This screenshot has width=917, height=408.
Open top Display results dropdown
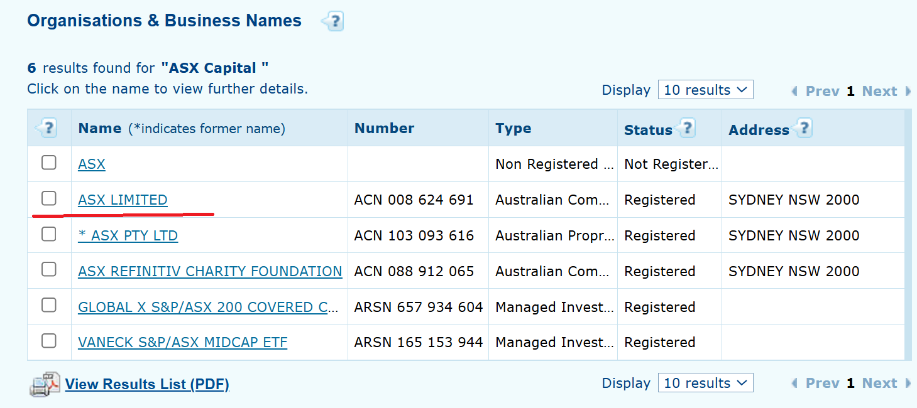tap(705, 90)
